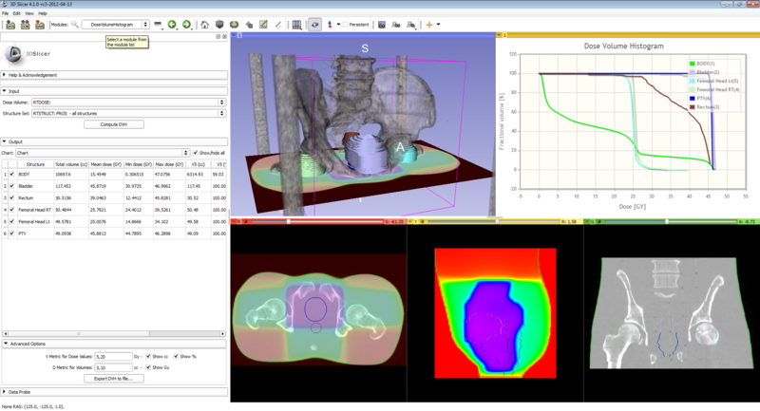Toggle the Persistent place mode checkbox

click(x=346, y=25)
